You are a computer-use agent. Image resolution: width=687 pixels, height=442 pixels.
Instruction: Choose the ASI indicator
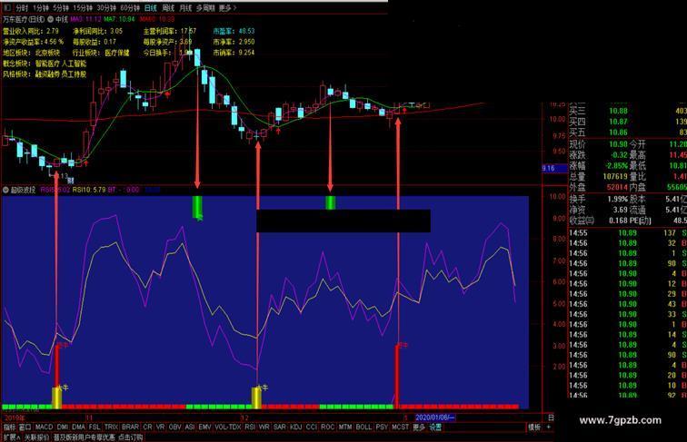click(x=190, y=427)
